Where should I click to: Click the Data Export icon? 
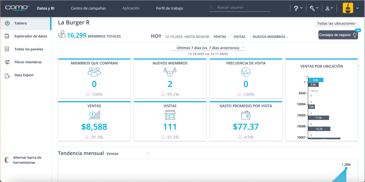pos(7,76)
